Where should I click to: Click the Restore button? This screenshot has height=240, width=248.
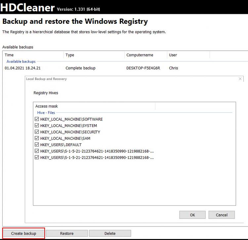(67, 233)
